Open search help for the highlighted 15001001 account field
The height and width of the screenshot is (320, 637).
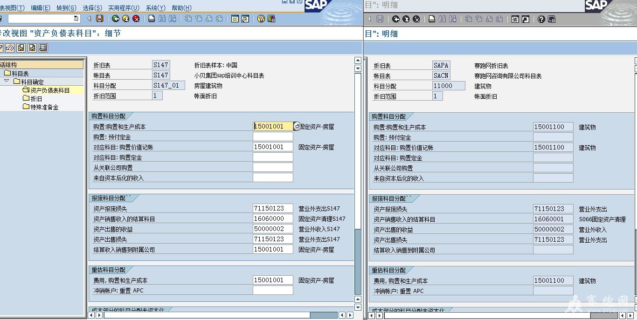pos(297,126)
